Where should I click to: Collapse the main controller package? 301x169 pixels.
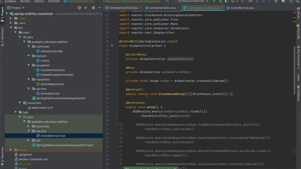point(29,46)
